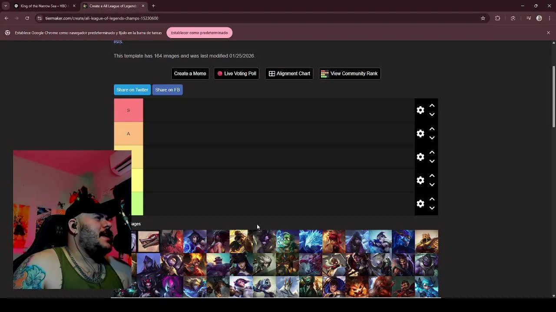Select the Create a All League tab

click(113, 6)
